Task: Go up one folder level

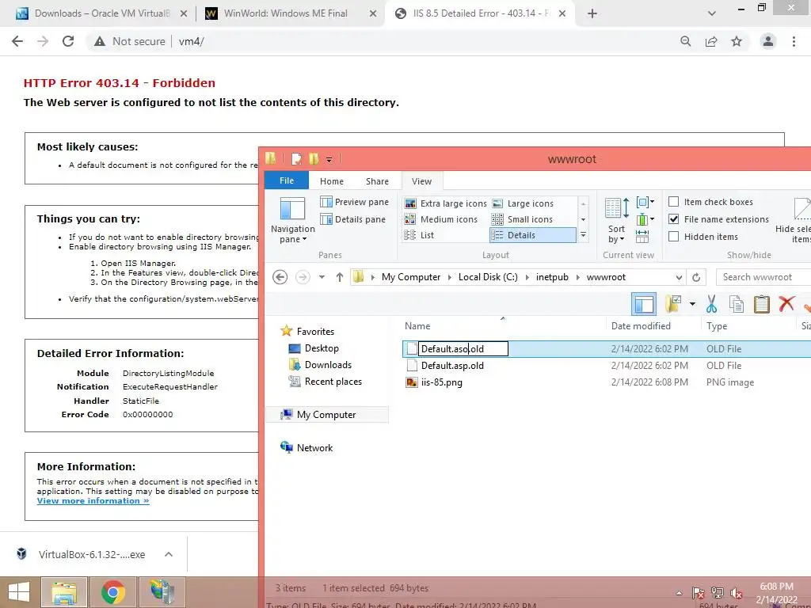Action: pyautogui.click(x=339, y=277)
